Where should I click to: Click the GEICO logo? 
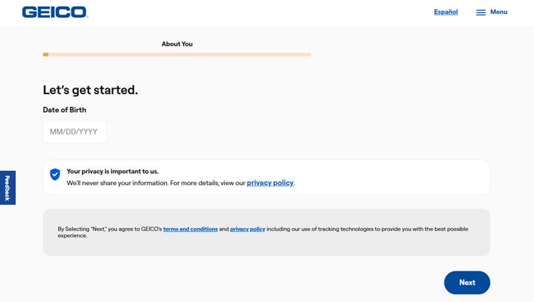coord(55,12)
